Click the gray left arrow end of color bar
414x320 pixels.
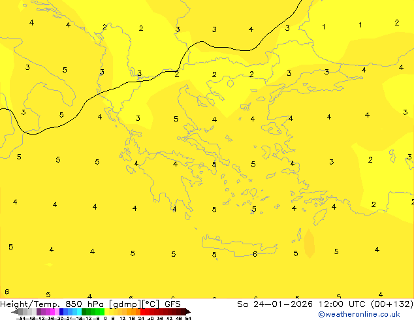15,312
